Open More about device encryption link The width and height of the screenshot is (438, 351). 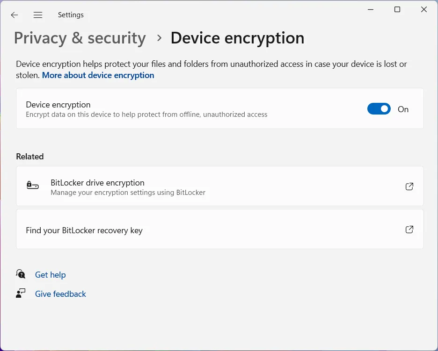tap(98, 75)
